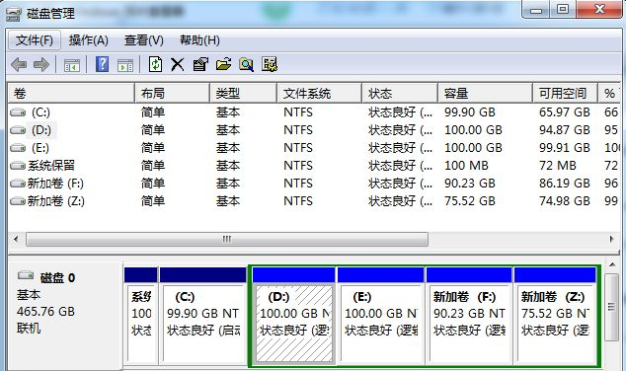Click the 磁盘 0 disk label
This screenshot has height=371, width=626.
click(57, 277)
